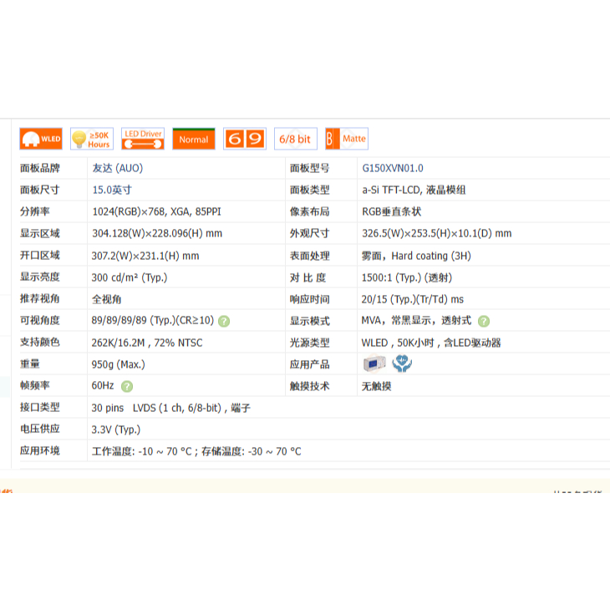Click the WLED backlight badge icon
This screenshot has width=610, height=610.
(x=41, y=139)
